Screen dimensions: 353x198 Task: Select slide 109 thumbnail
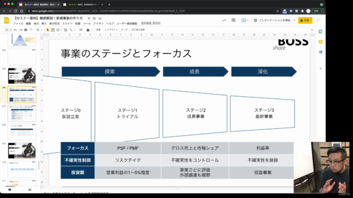[x=22, y=151]
